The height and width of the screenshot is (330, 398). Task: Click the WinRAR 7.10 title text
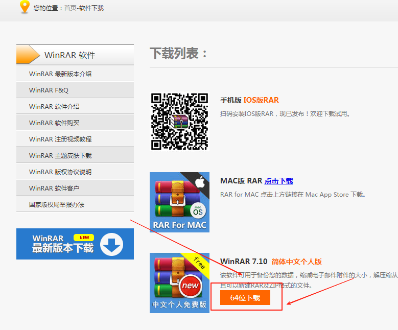[x=244, y=262]
